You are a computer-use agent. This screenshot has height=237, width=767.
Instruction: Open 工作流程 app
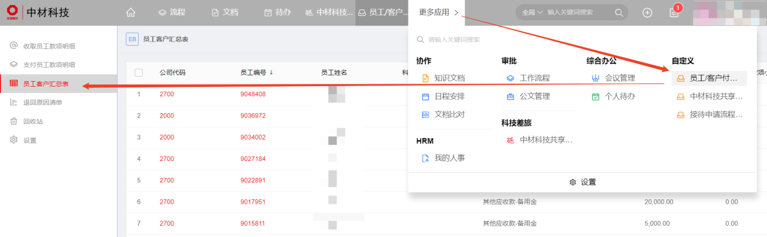(528, 78)
